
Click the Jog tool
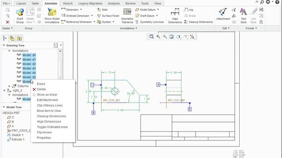(x=189, y=10)
